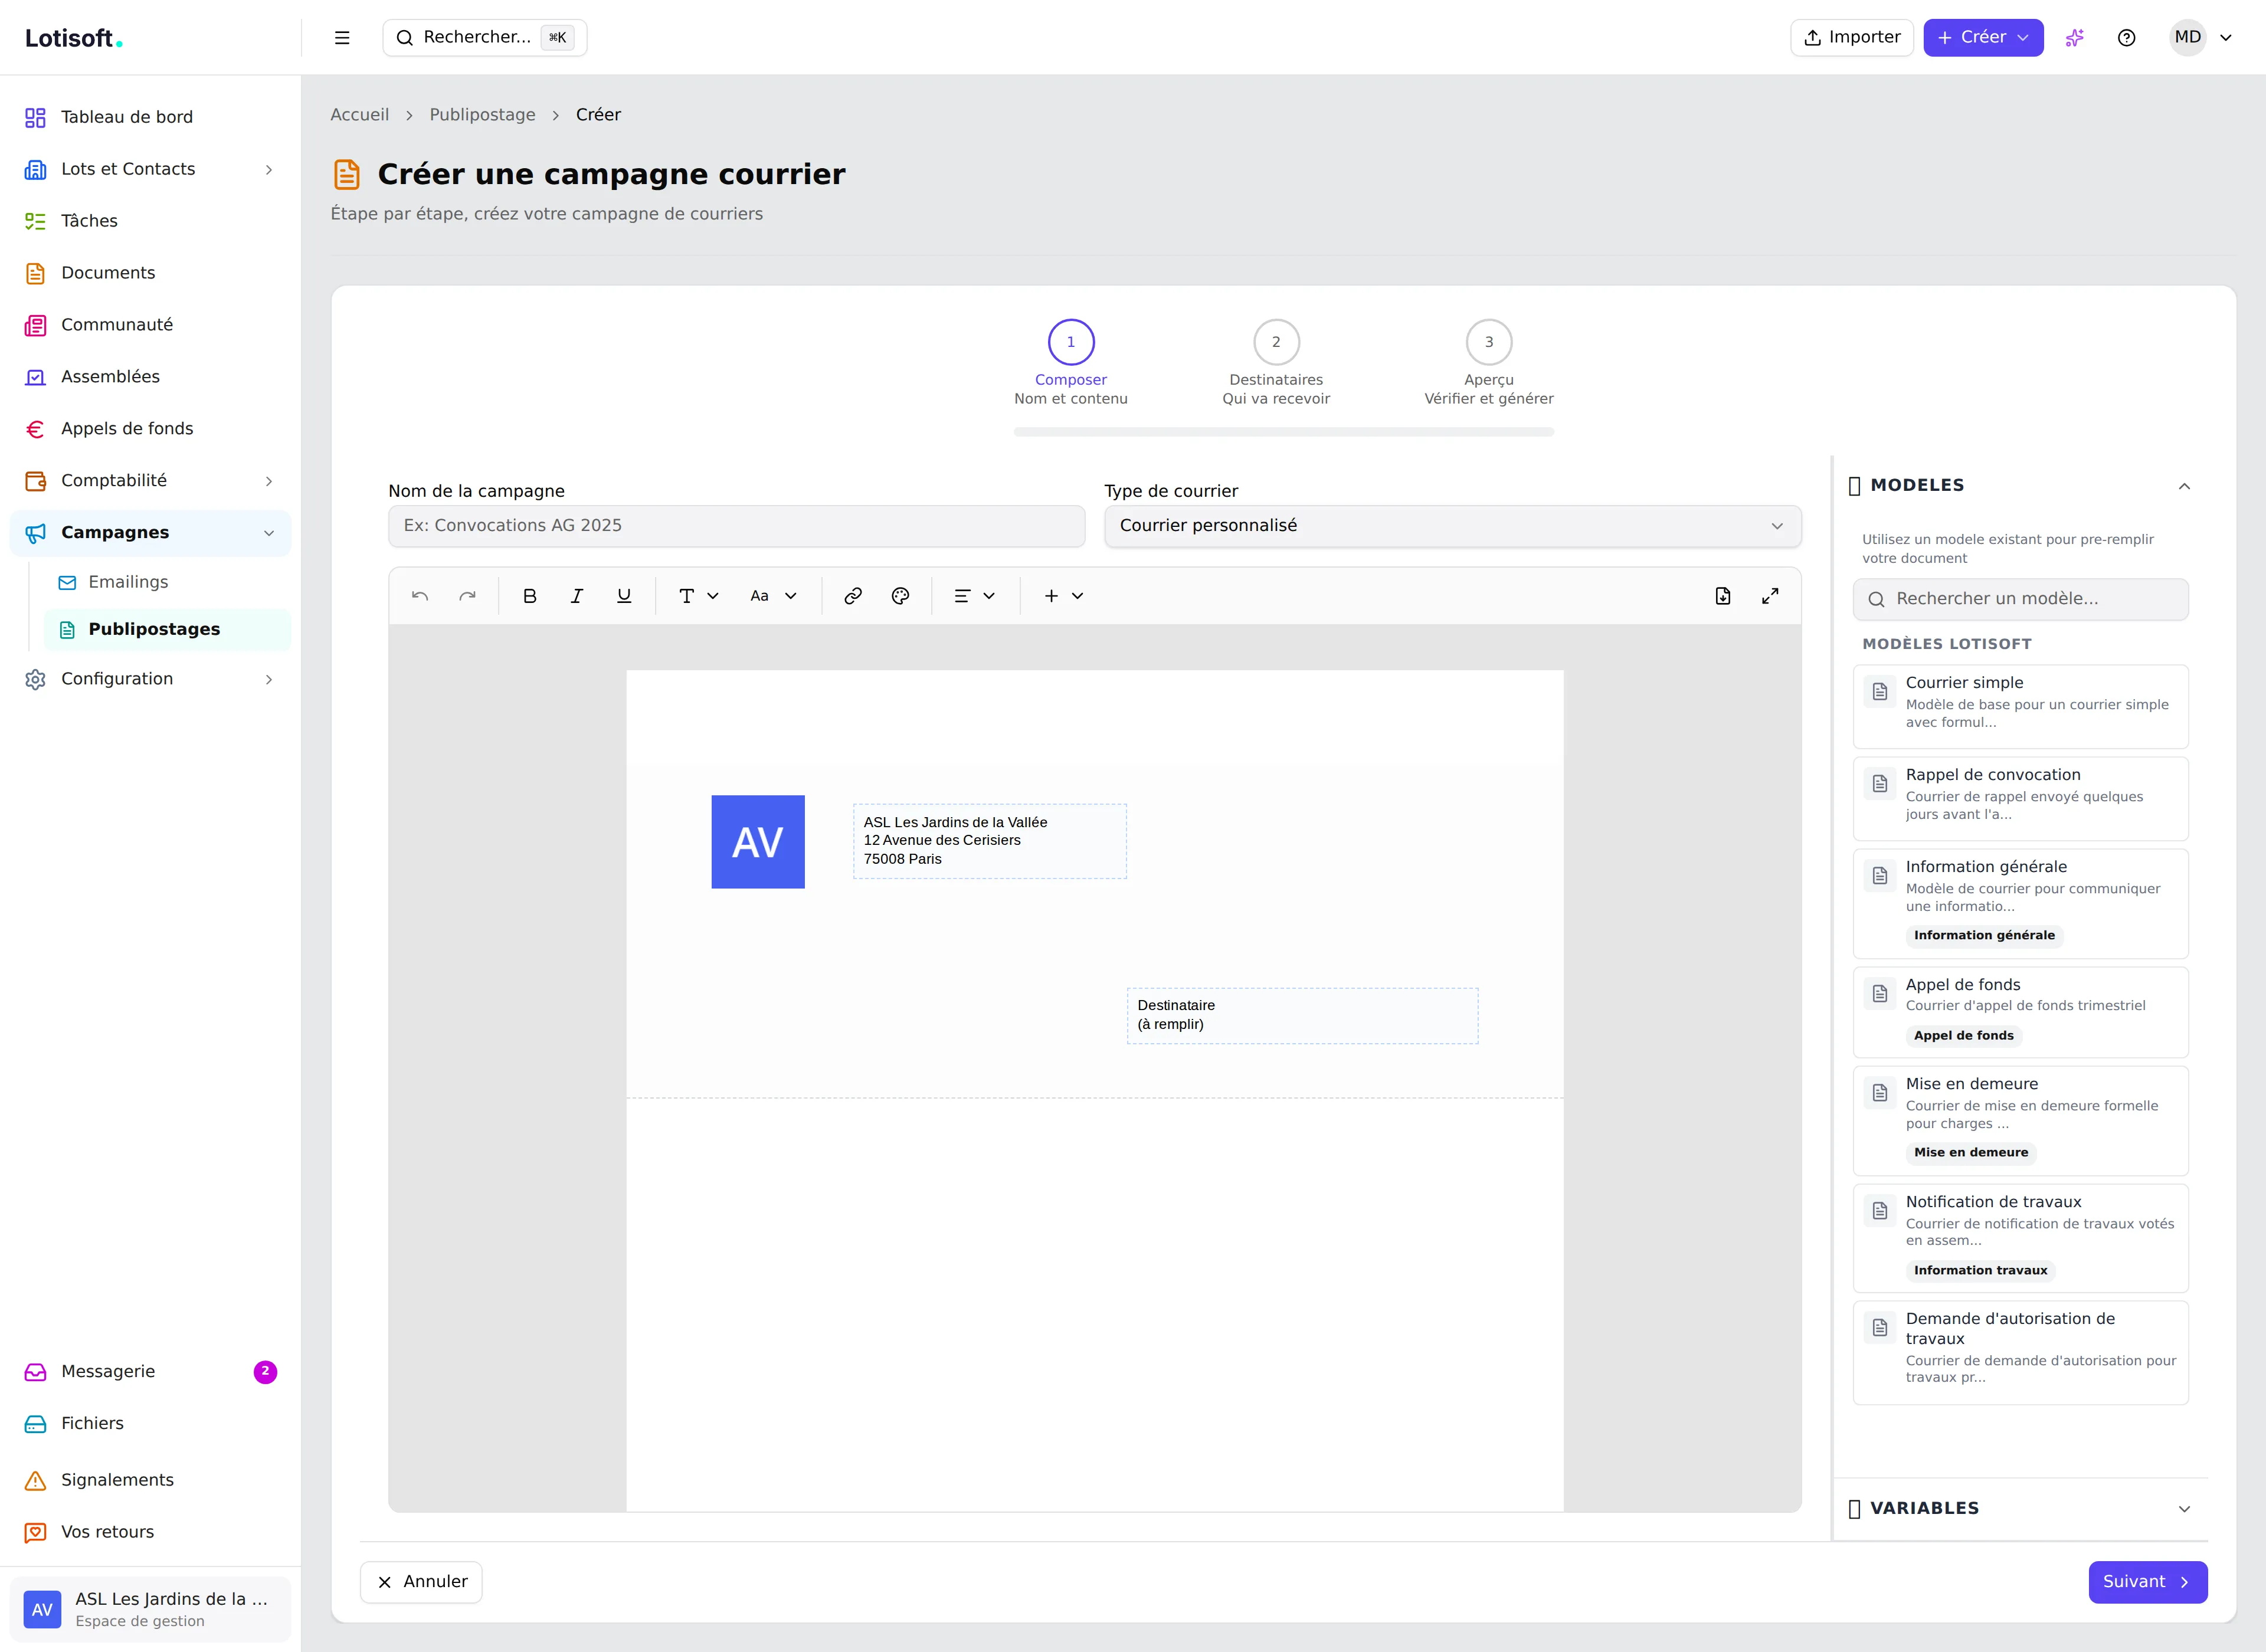Screen dimensions: 2266x1652
Task: Expand editor to fullscreen
Action: 1770,596
